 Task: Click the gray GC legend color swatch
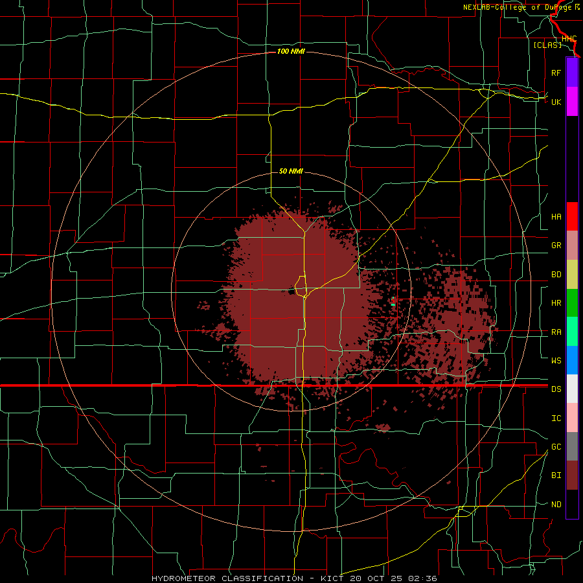(572, 446)
